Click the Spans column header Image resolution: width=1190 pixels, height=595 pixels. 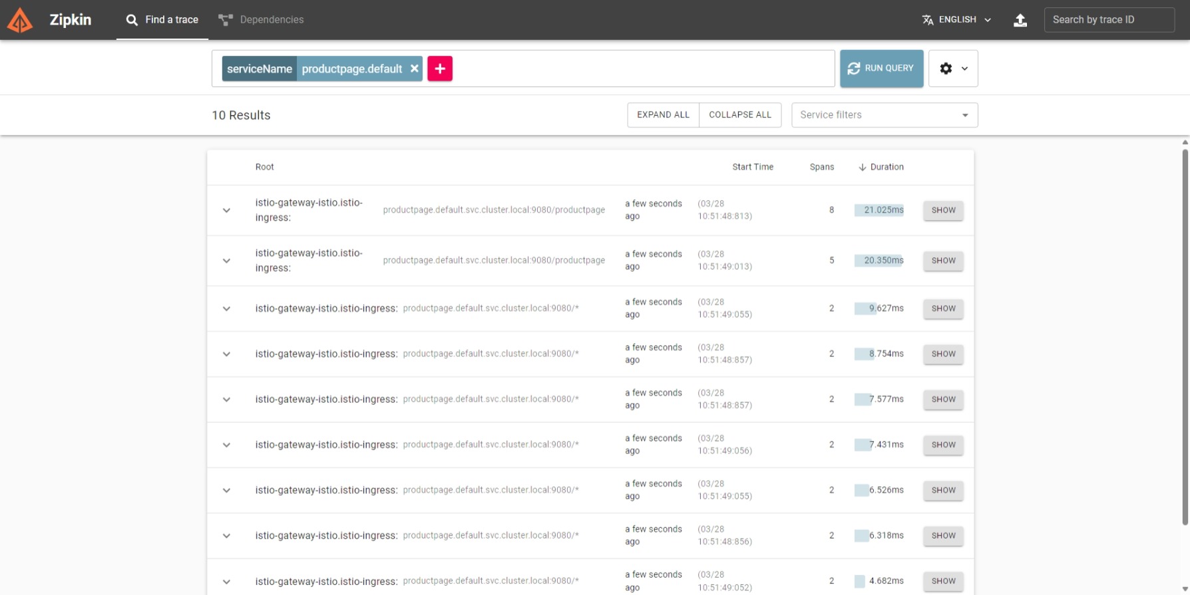821,167
